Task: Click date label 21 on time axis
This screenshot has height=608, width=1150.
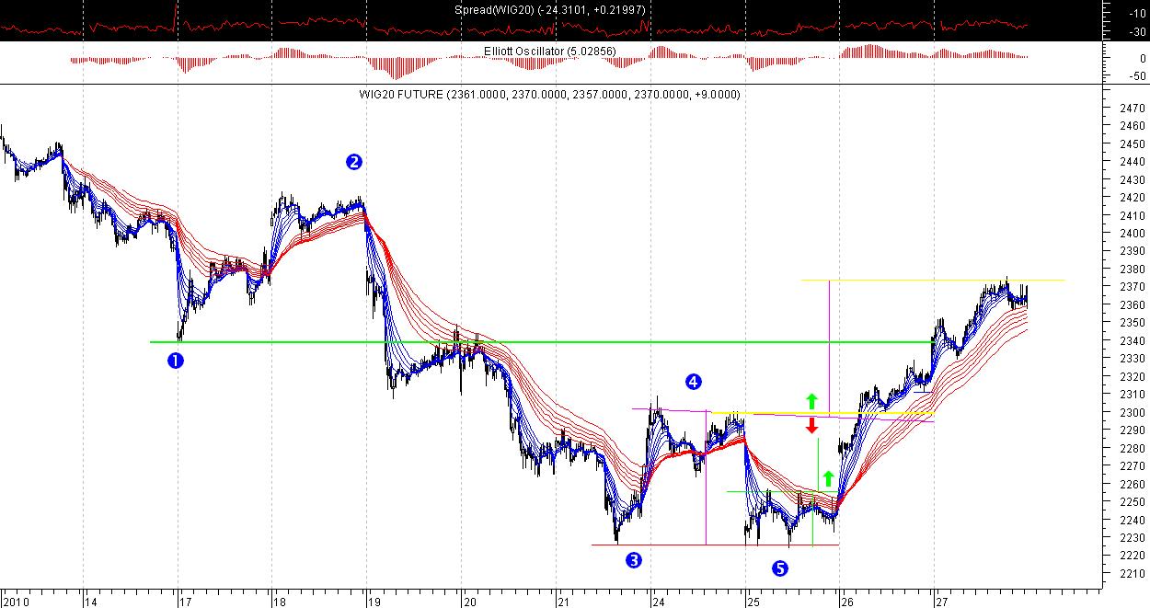Action: click(565, 602)
